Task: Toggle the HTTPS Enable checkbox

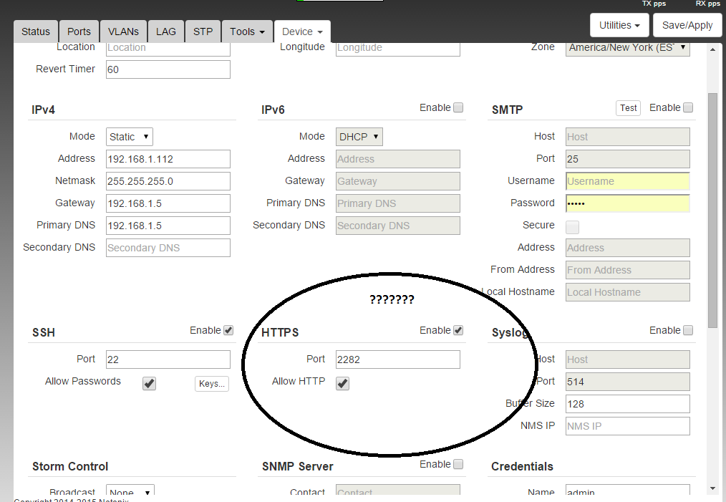Action: pos(458,330)
